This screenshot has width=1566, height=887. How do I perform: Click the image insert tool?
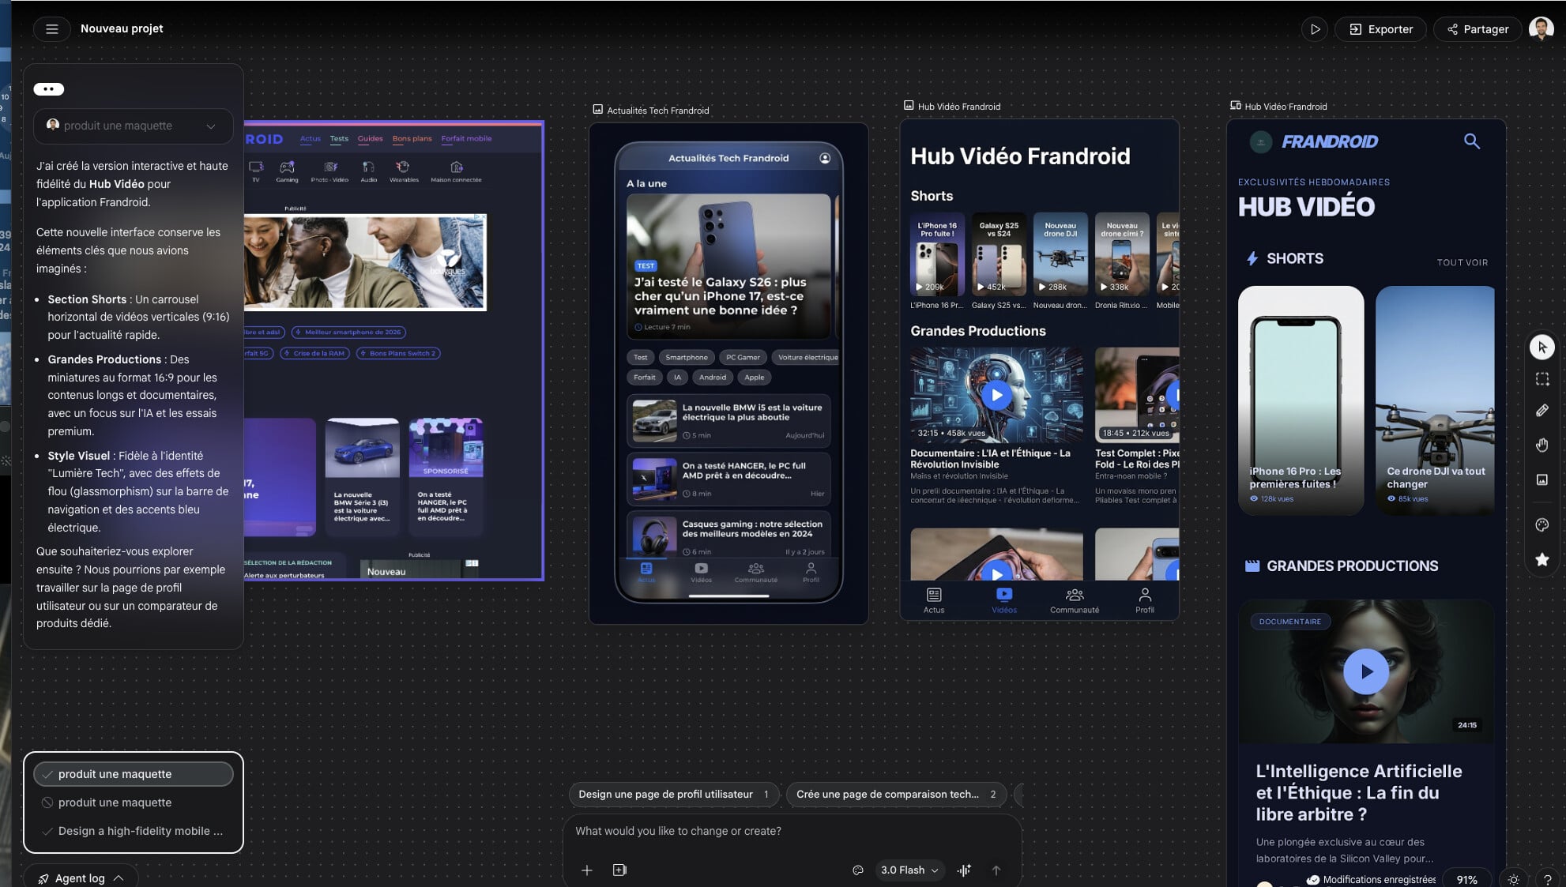(x=1542, y=479)
